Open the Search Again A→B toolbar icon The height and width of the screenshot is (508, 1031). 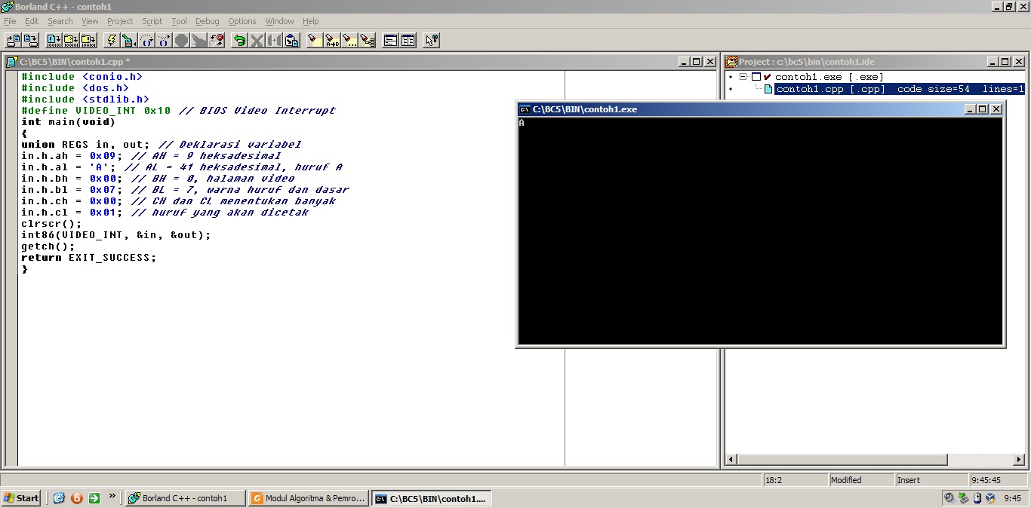(333, 40)
